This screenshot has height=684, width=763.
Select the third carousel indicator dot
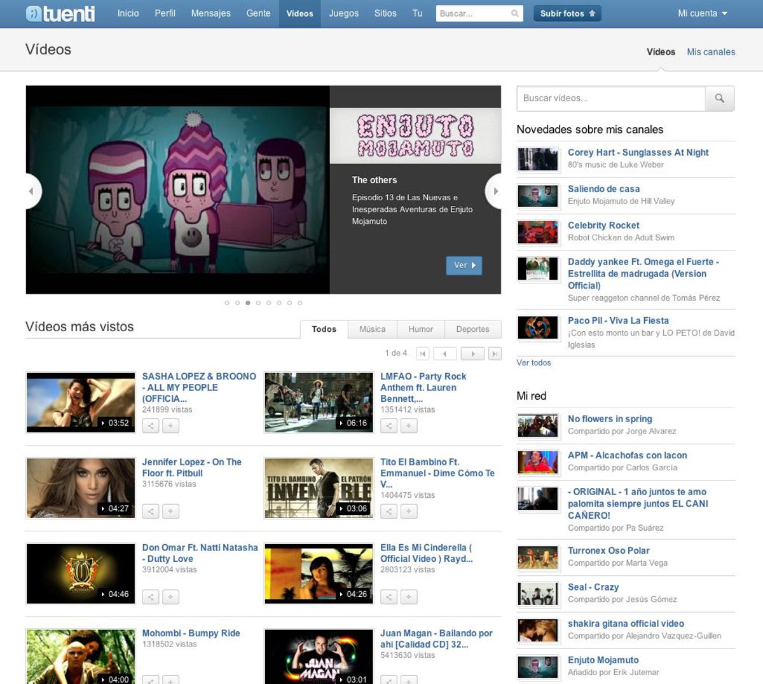[248, 303]
